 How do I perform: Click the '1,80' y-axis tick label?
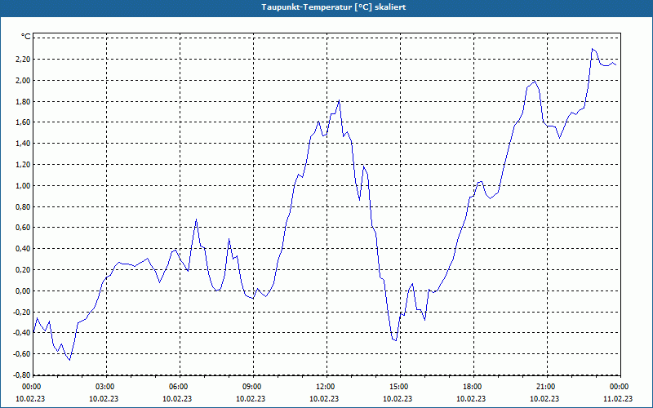(24, 101)
